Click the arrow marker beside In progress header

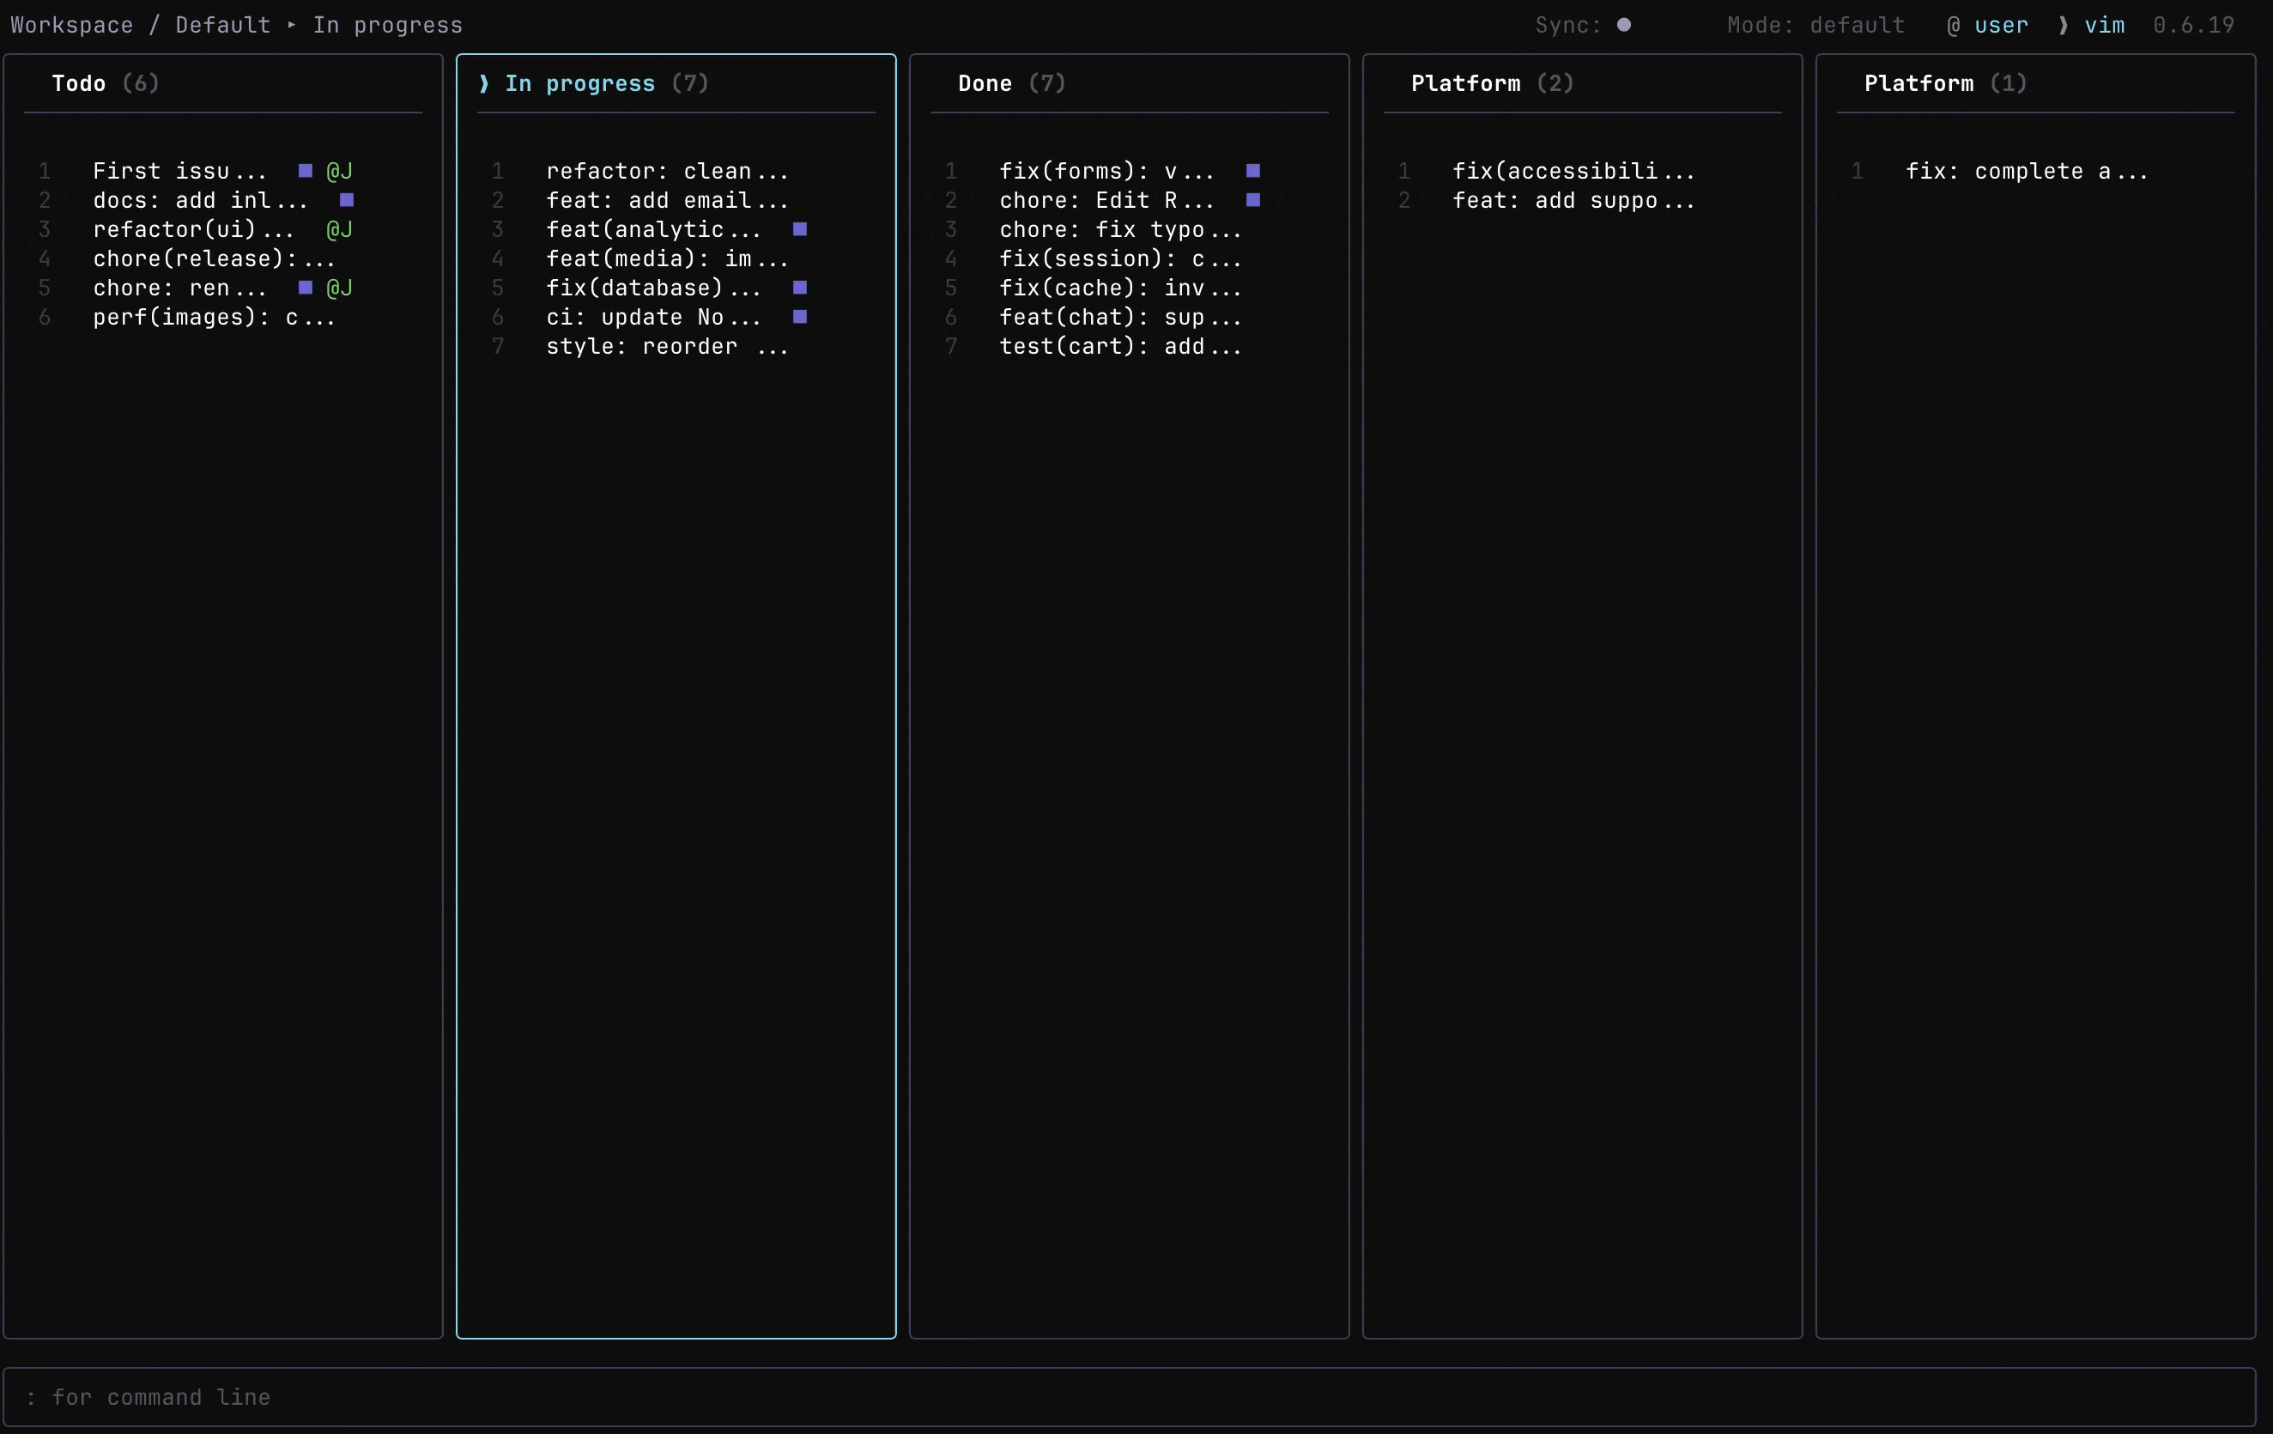[x=484, y=83]
